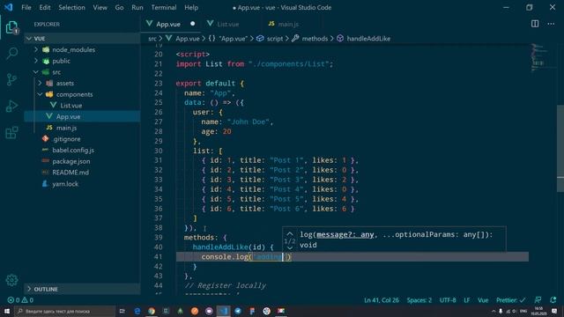Launch Microsoft Edge from taskbar
This screenshot has width=564, height=317.
coord(137,311)
